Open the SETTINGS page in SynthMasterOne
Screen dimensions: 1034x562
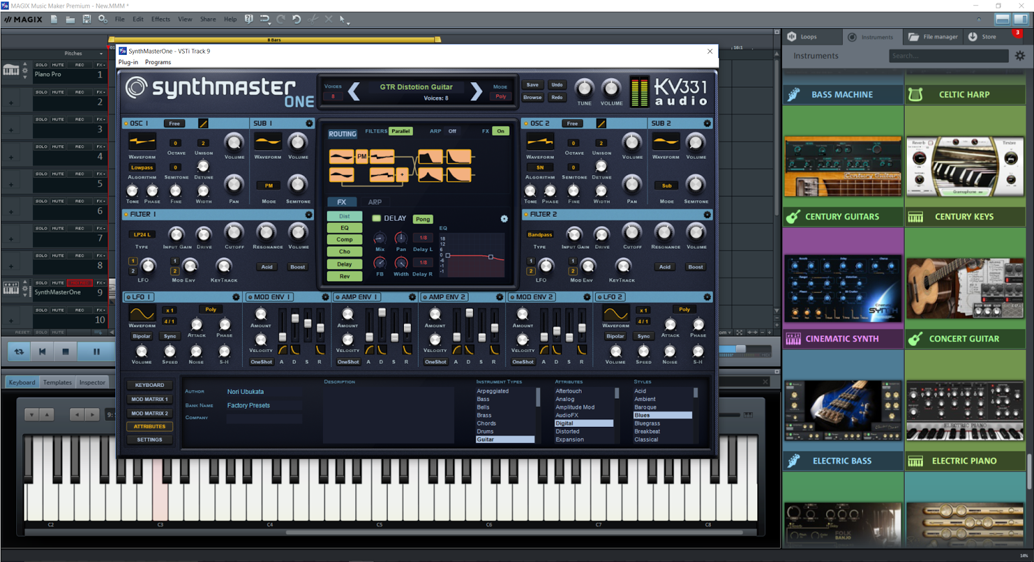(x=149, y=440)
